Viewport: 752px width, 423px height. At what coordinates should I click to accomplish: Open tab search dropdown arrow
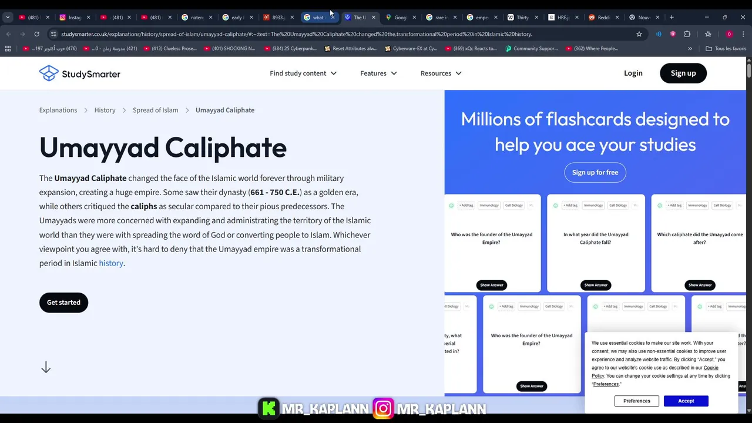click(8, 18)
